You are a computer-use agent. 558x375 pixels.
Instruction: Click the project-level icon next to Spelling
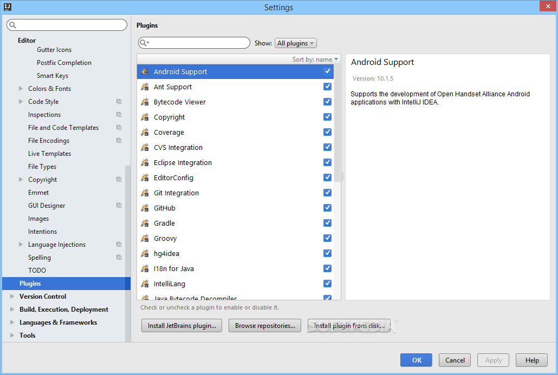click(x=119, y=258)
